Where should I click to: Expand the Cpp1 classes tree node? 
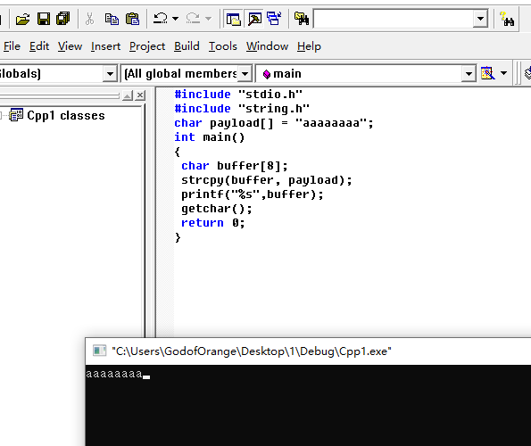click(1, 115)
